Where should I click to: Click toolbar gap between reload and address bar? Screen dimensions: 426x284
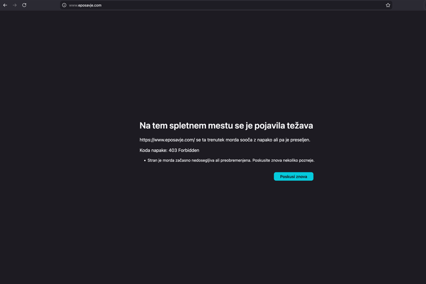pyautogui.click(x=44, y=5)
